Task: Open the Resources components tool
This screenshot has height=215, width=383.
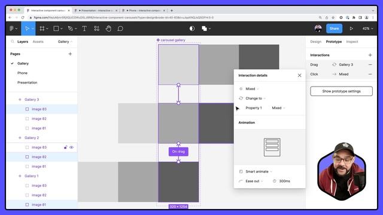Action: point(96,29)
